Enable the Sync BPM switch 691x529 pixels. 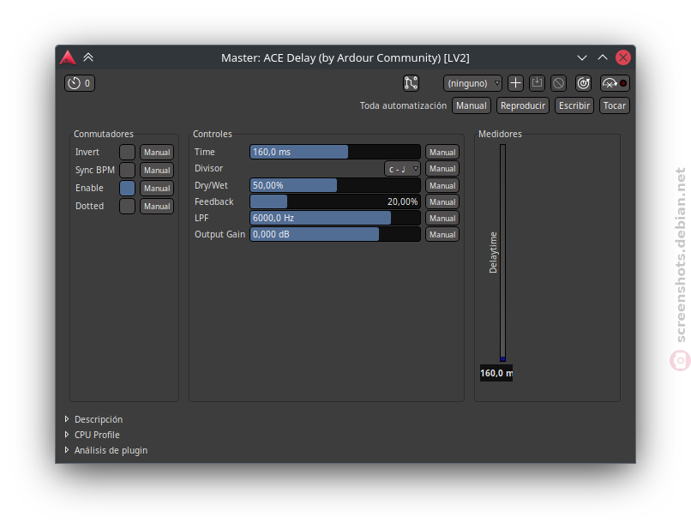[128, 170]
